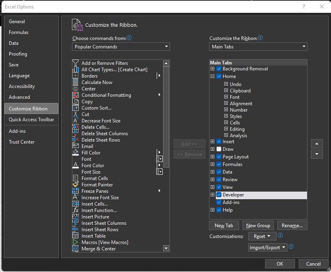Viewport: 331px width, 272px height.
Task: Click the New Tab button
Action: pyautogui.click(x=224, y=226)
